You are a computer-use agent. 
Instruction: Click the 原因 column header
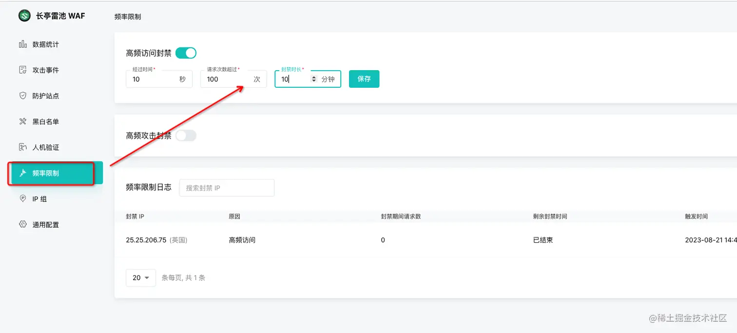(x=234, y=216)
